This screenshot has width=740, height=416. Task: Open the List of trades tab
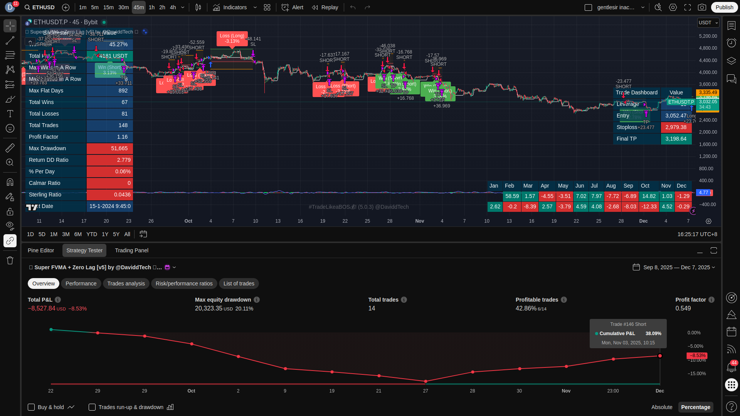coord(239,283)
